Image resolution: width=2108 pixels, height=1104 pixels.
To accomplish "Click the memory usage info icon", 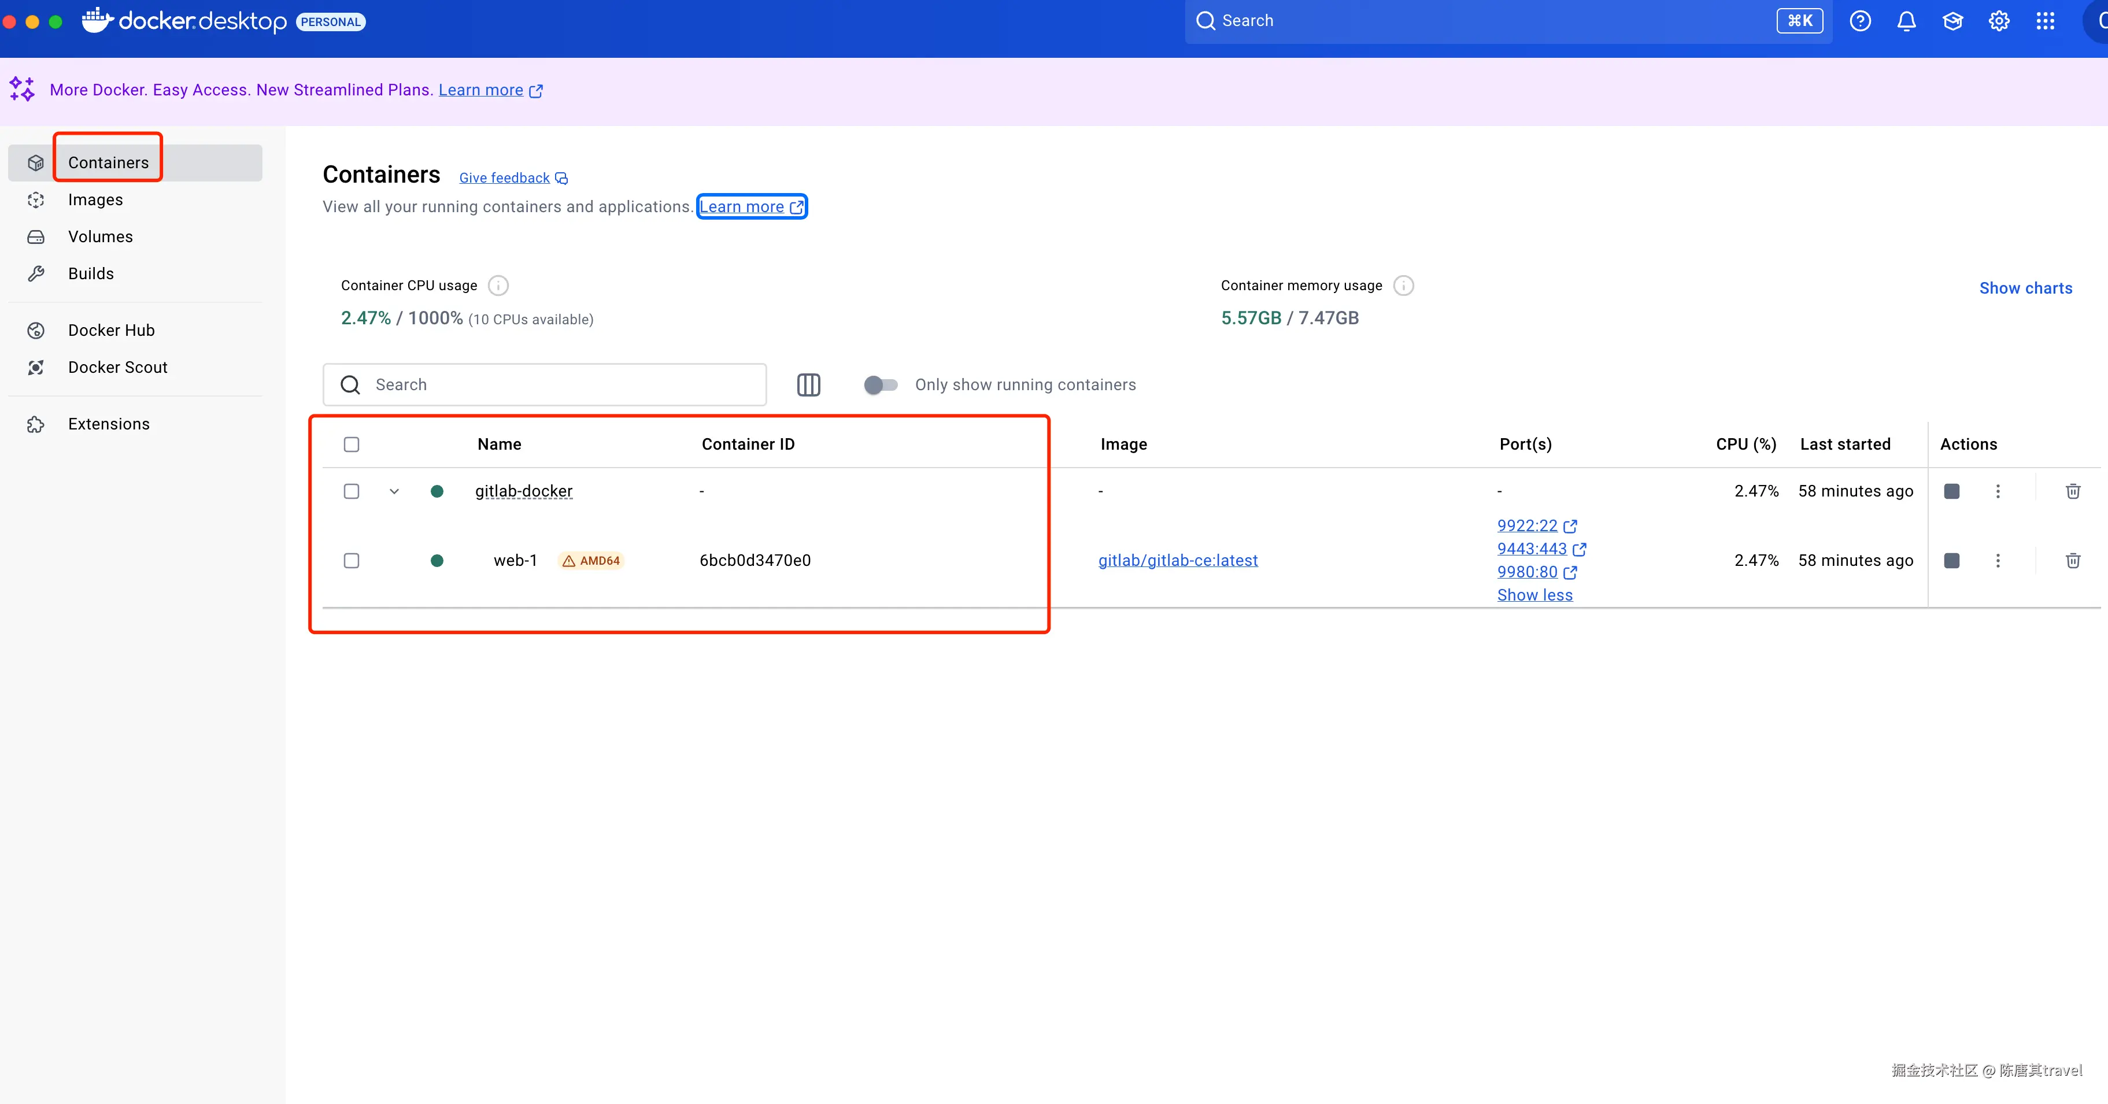I will point(1403,286).
